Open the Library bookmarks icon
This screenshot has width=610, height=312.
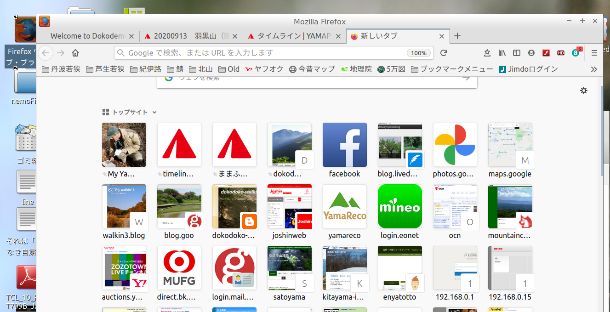[x=502, y=53]
